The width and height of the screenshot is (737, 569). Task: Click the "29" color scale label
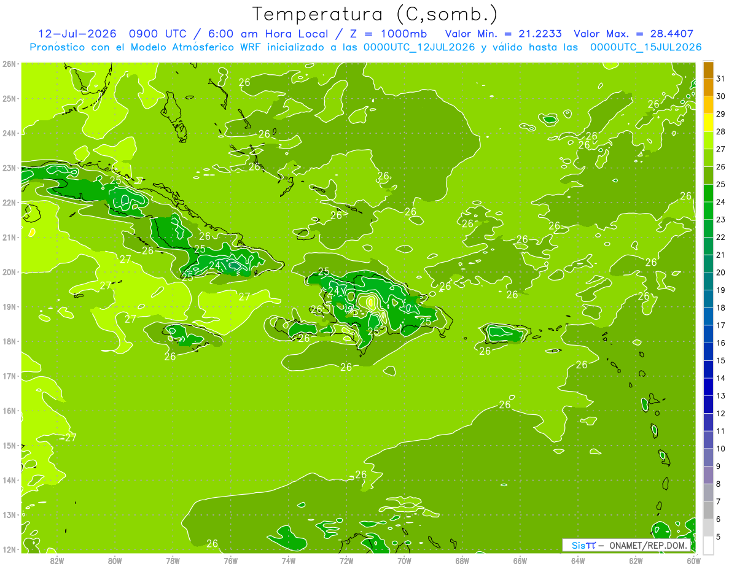tap(721, 114)
